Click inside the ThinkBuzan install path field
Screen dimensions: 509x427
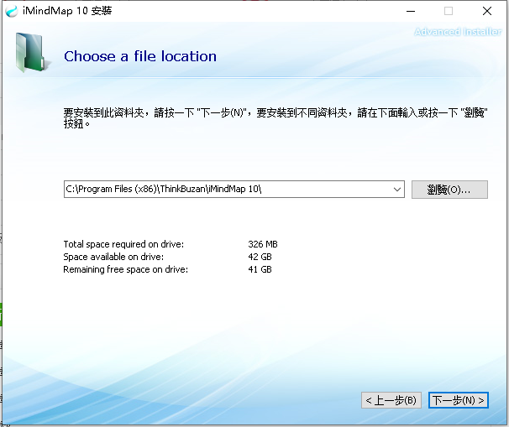(227, 190)
